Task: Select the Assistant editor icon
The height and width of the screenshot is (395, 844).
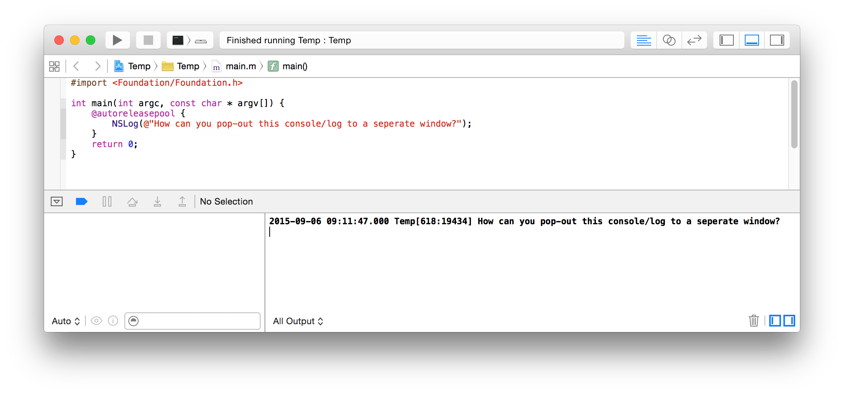Action: tap(668, 40)
